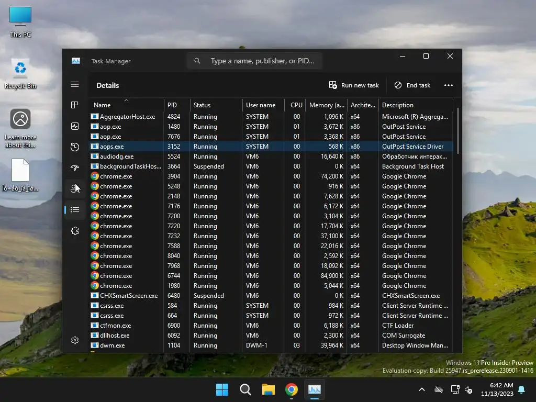
Task: Select the dllhost.exe process
Action: click(272, 335)
